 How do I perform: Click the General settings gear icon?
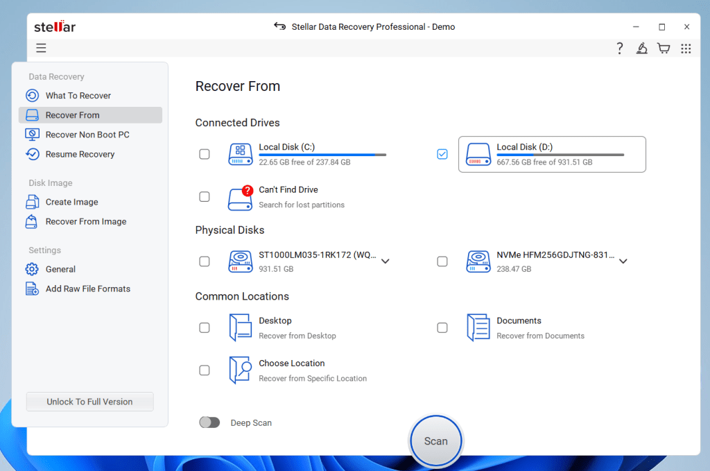click(32, 269)
